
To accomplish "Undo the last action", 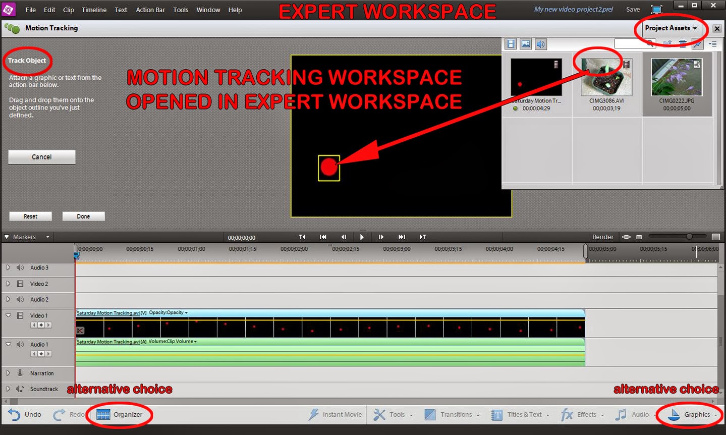I will (x=24, y=414).
